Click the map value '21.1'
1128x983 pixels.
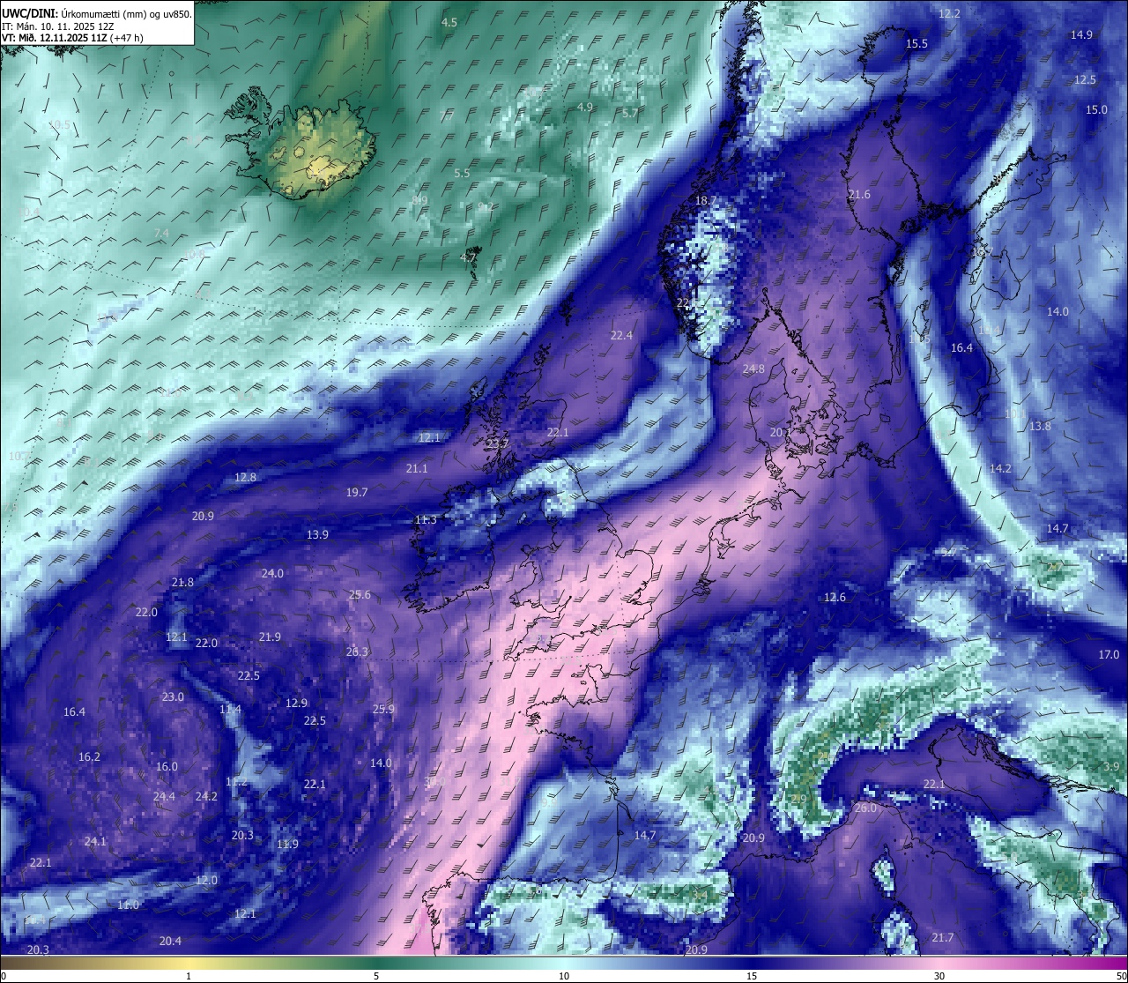[x=417, y=468]
